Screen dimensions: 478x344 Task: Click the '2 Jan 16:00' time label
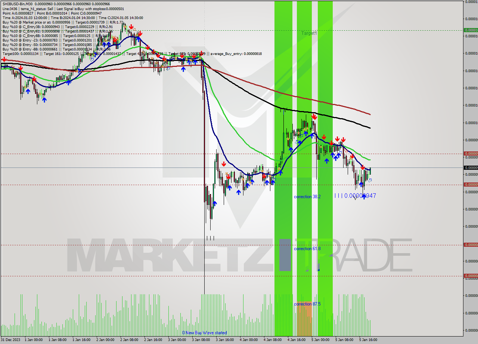pyautogui.click(x=153, y=340)
